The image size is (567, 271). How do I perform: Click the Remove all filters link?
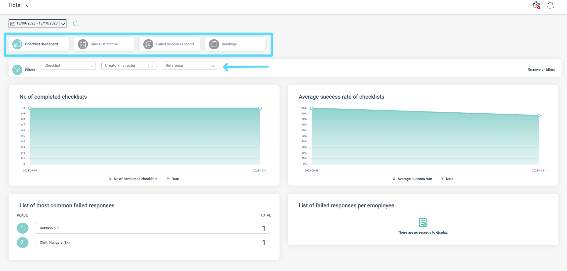(541, 70)
